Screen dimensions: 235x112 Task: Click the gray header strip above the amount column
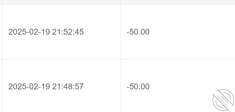178,2
